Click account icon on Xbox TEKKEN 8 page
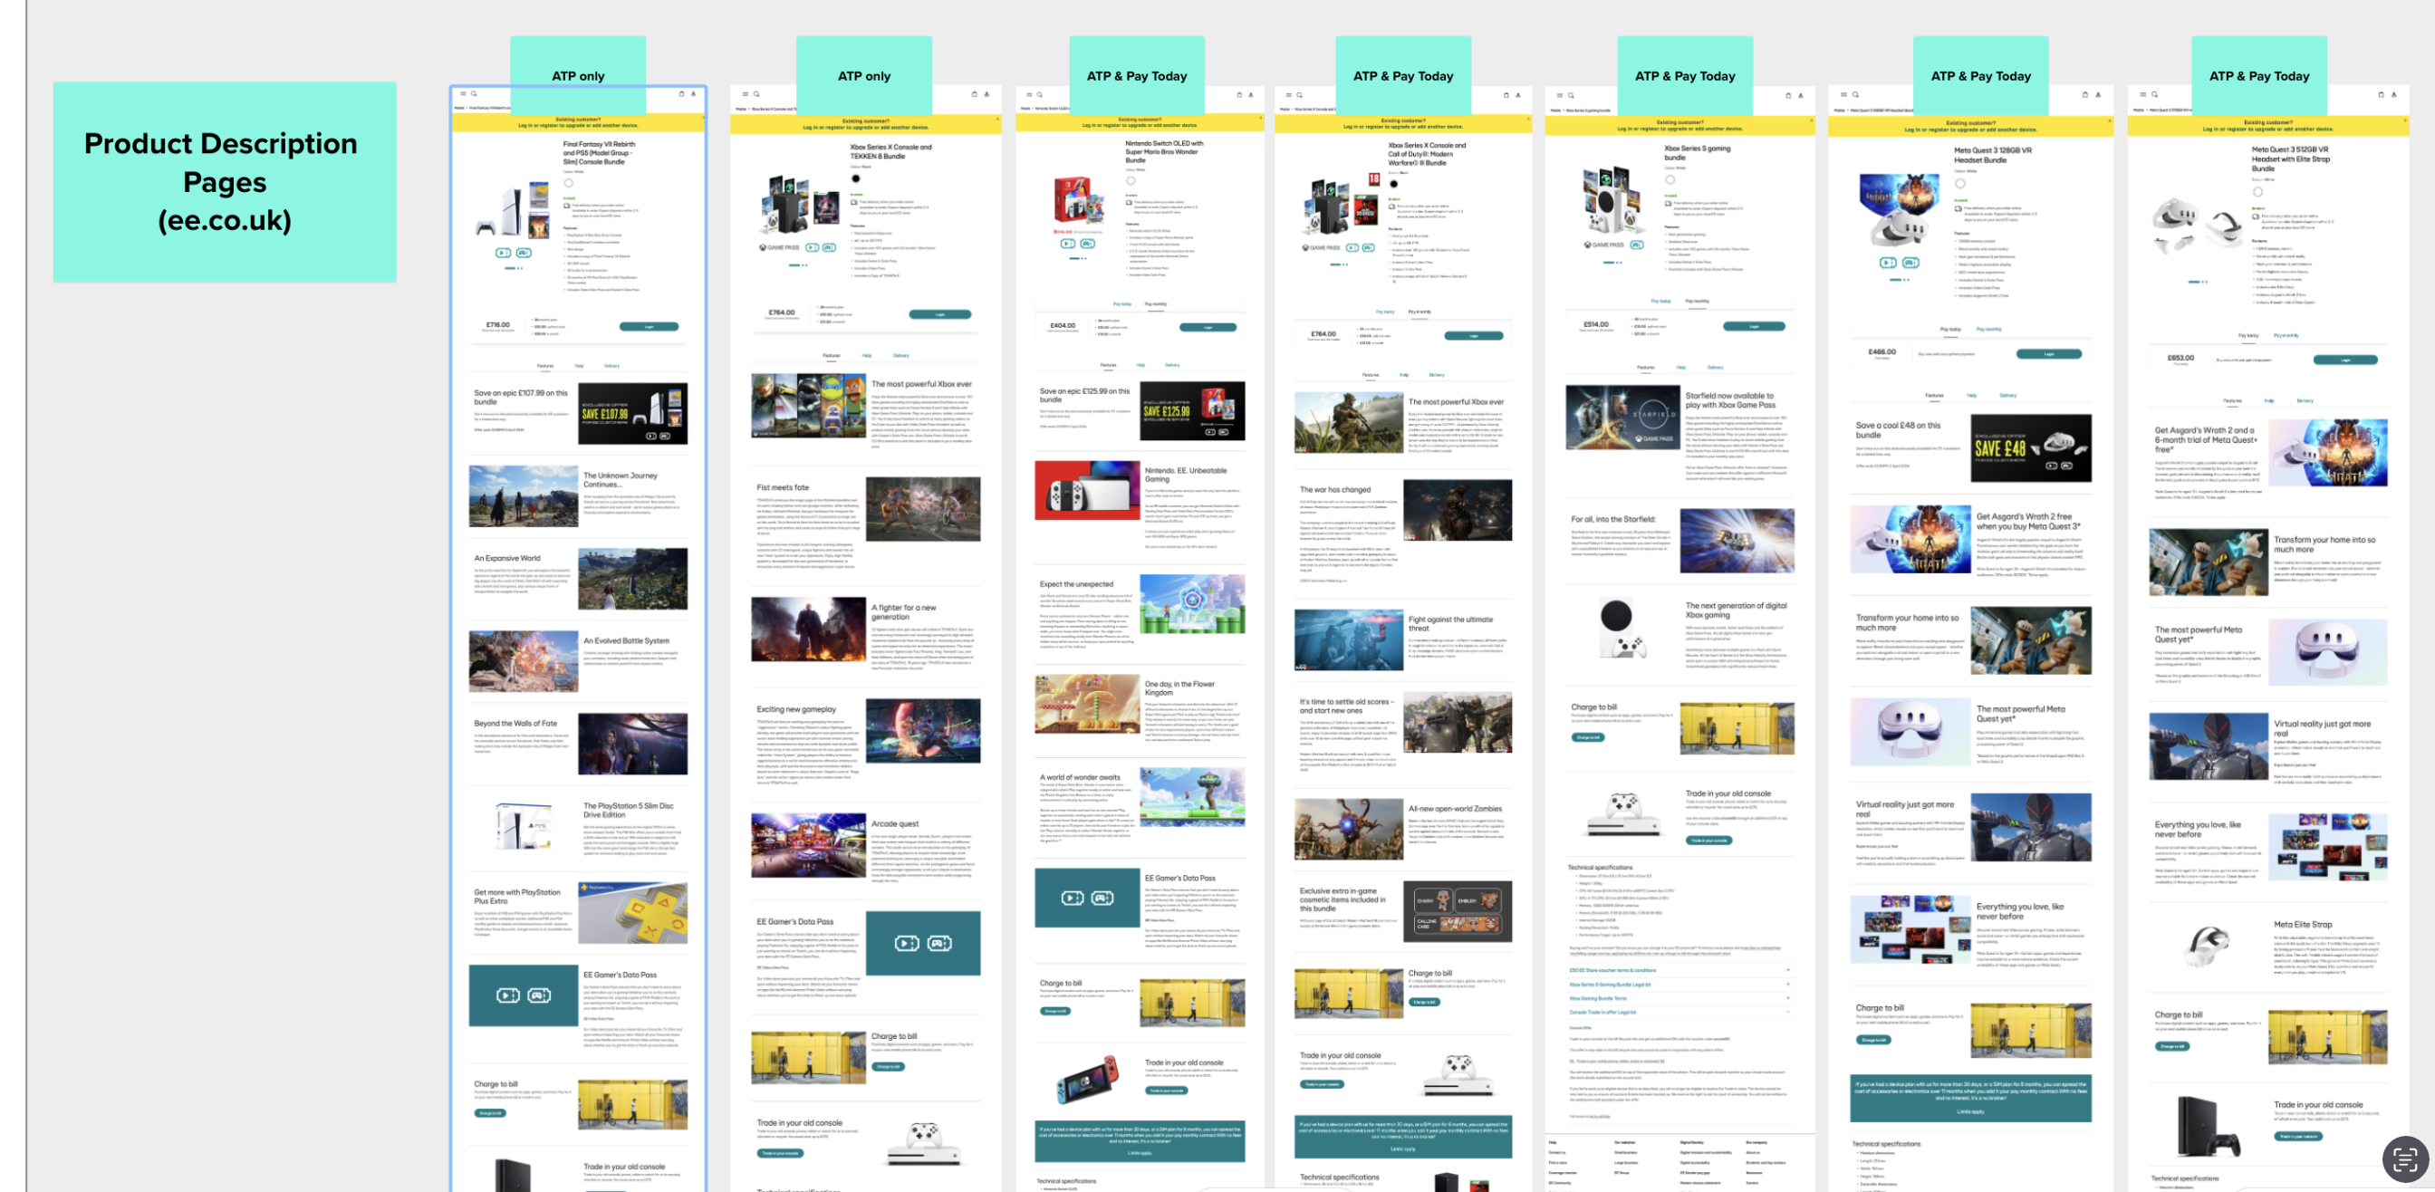The image size is (2435, 1192). pos(987,93)
